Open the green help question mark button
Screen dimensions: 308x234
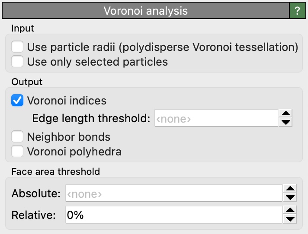297,11
